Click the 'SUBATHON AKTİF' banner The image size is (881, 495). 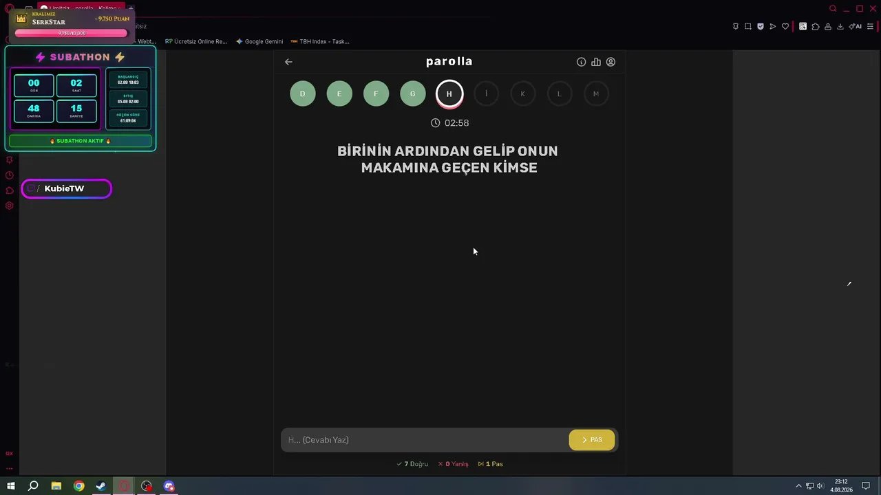pos(81,141)
